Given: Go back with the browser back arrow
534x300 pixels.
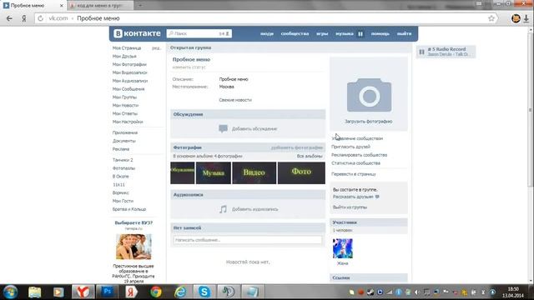Looking at the screenshot, I should (x=9, y=18).
